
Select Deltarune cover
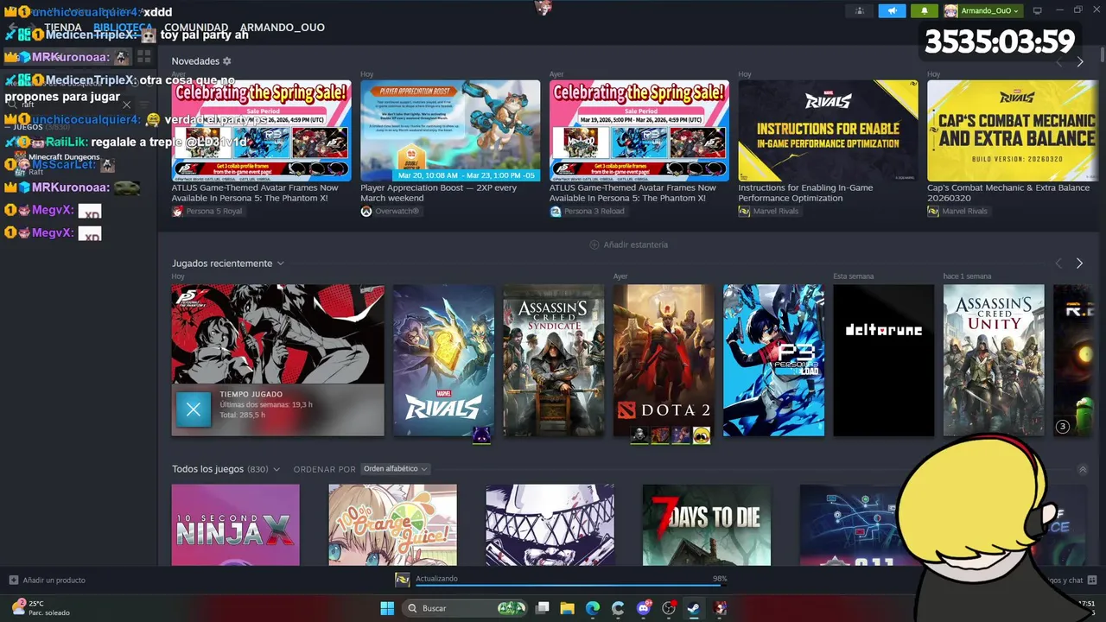[x=883, y=360]
